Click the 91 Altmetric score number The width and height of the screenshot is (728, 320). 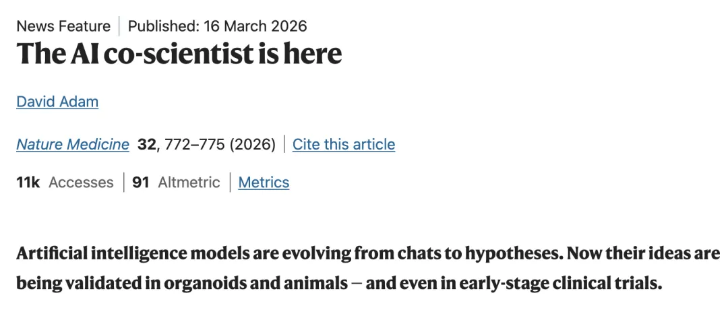(140, 183)
